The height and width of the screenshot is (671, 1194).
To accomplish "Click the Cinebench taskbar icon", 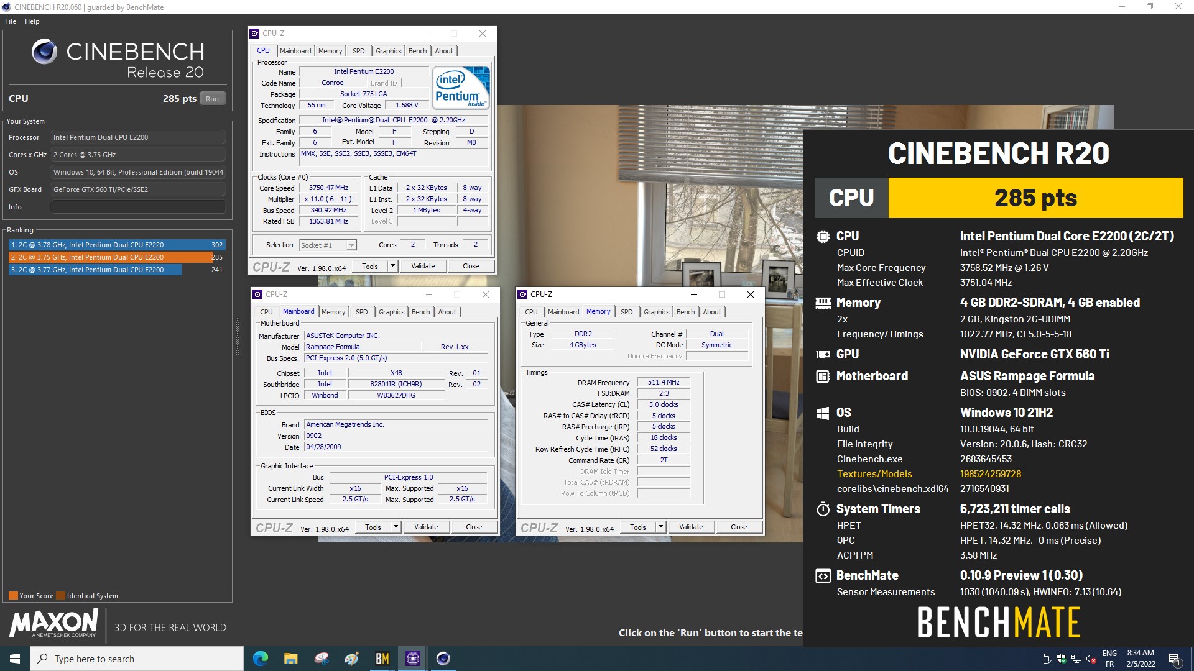I will click(x=443, y=659).
